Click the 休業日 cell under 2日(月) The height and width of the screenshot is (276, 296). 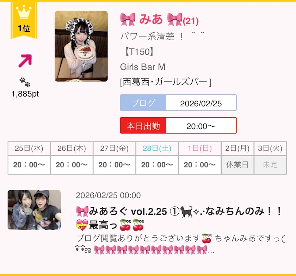tap(238, 165)
